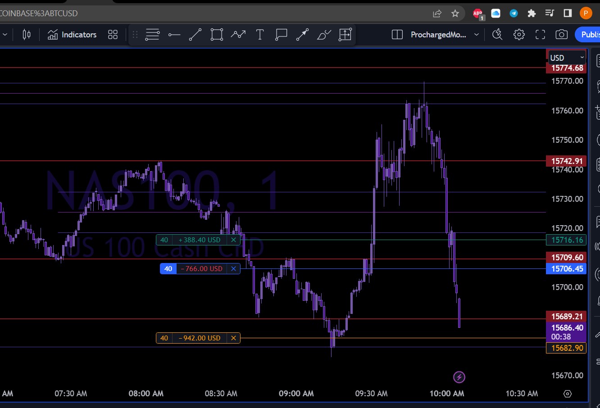The width and height of the screenshot is (600, 408).
Task: Open the browser media controls
Action: tap(550, 14)
